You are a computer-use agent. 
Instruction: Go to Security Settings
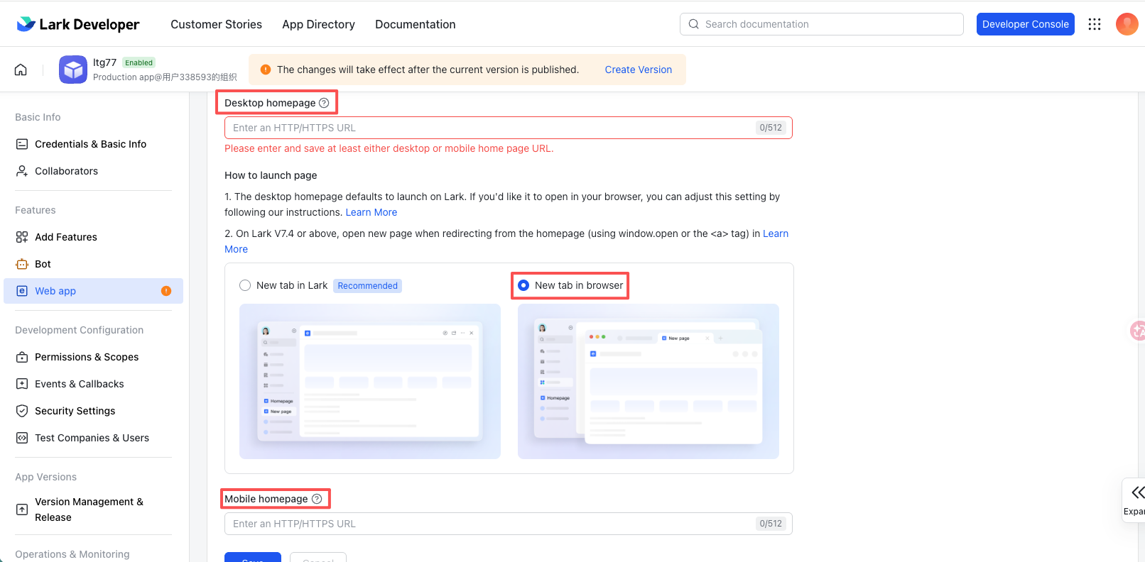click(x=75, y=411)
